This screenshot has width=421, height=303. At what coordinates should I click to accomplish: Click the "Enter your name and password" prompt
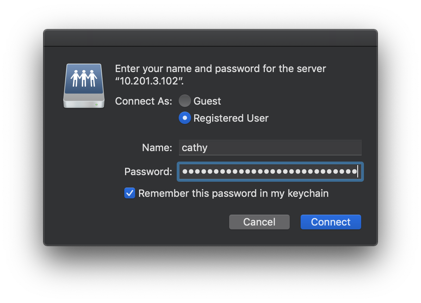[220, 69]
